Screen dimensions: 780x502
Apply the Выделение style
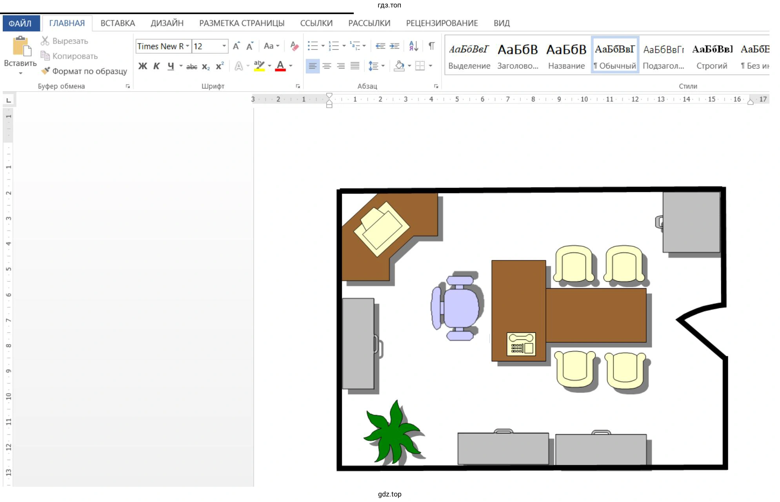click(x=469, y=56)
